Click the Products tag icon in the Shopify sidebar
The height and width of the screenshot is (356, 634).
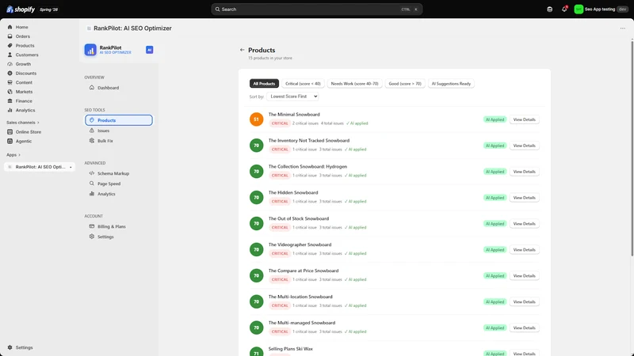coord(10,46)
